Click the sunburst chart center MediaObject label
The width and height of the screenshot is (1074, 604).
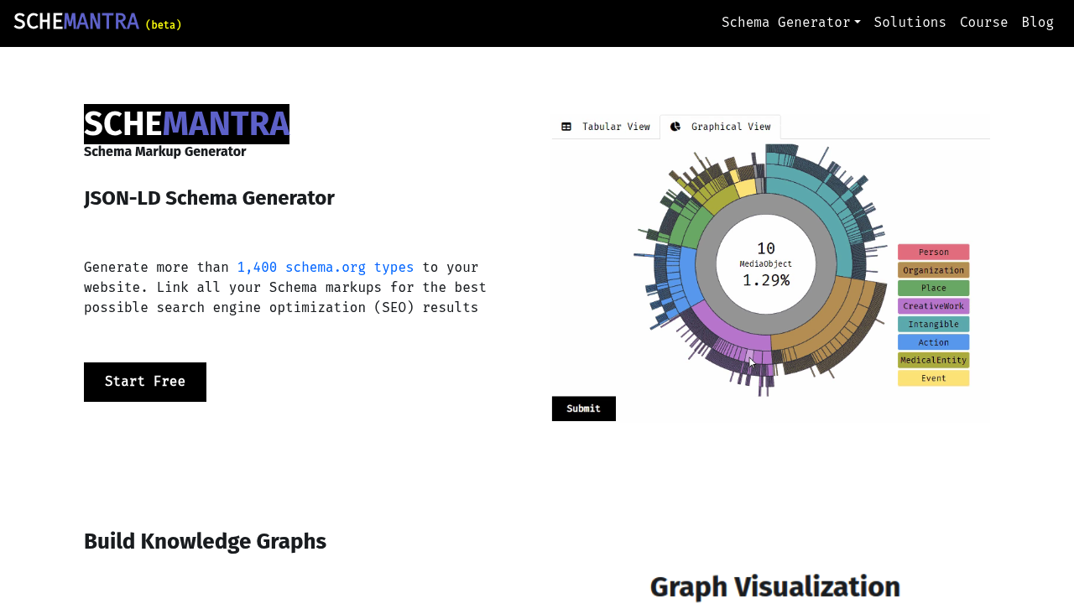tap(765, 264)
